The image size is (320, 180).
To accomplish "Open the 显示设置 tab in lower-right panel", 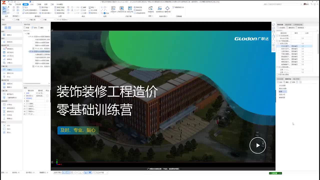I will [280, 79].
